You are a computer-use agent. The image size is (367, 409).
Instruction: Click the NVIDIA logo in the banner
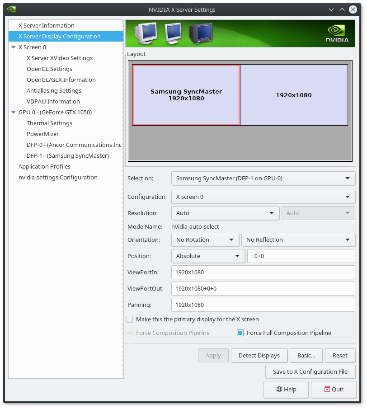338,33
